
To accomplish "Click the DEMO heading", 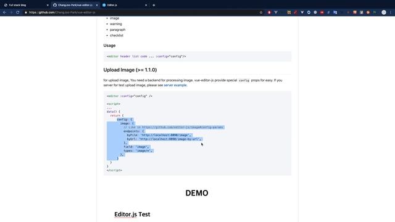I will click(x=197, y=193).
